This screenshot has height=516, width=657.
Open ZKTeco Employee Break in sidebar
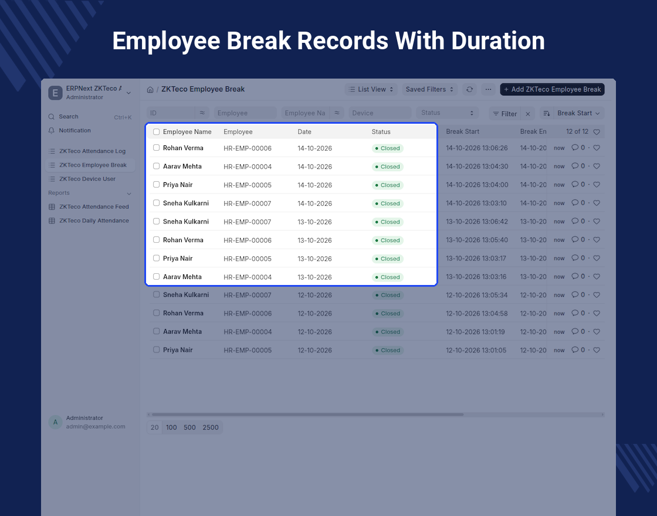90,165
